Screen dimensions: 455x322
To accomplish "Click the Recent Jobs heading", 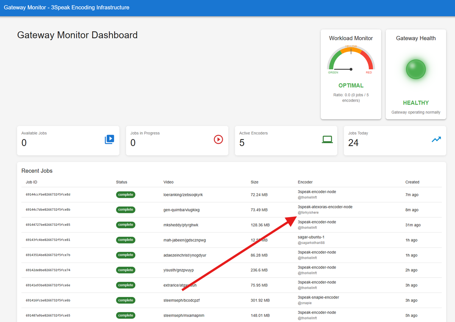I will (37, 171).
